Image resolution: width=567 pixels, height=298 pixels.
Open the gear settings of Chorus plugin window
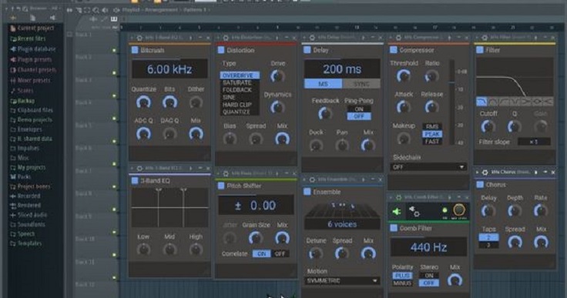[485, 172]
